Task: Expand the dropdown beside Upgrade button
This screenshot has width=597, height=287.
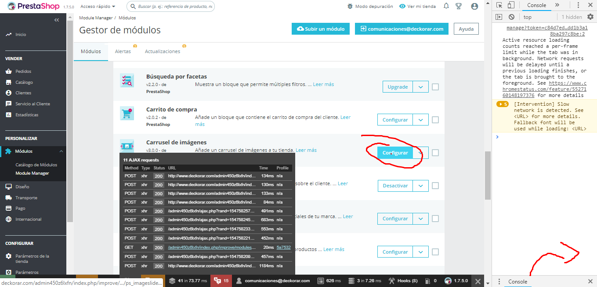Action: coord(421,87)
